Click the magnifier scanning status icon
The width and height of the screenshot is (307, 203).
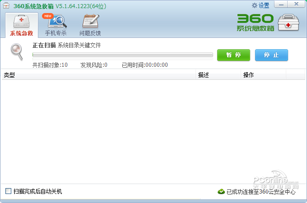click(x=17, y=51)
